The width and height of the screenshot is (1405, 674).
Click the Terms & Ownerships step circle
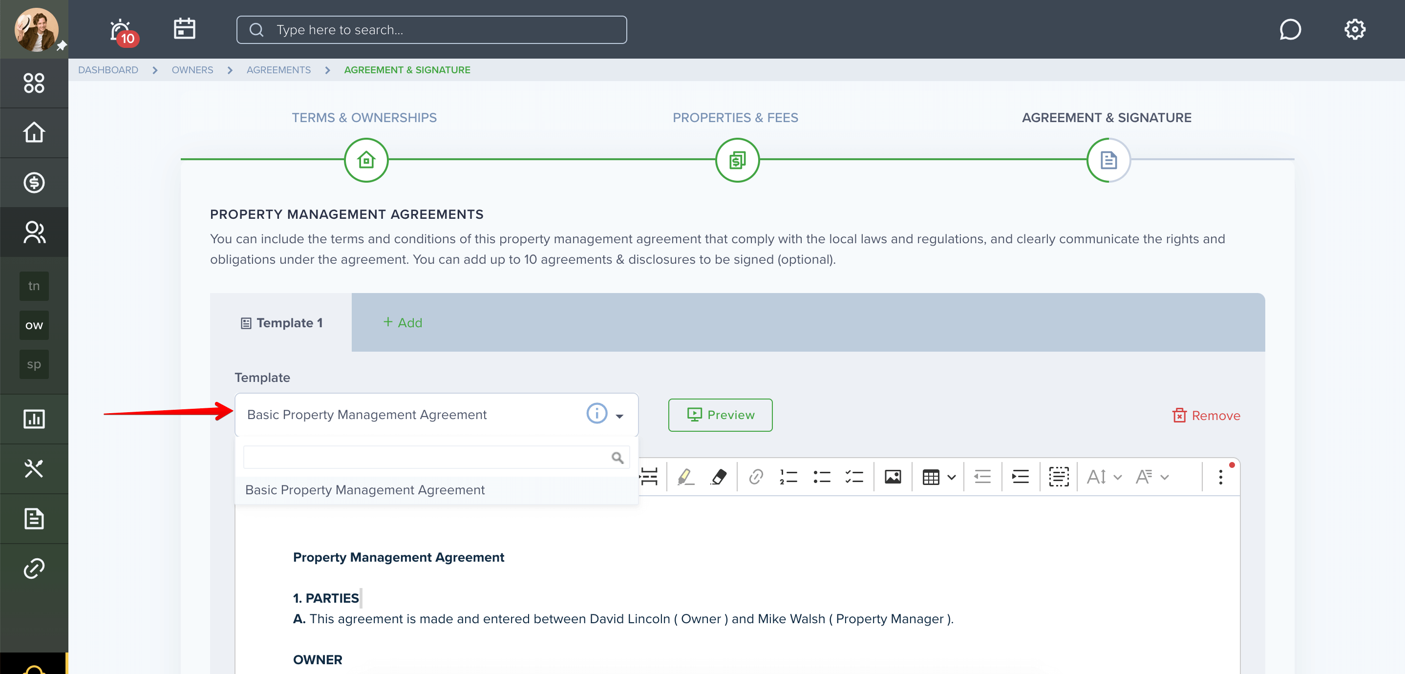(366, 160)
